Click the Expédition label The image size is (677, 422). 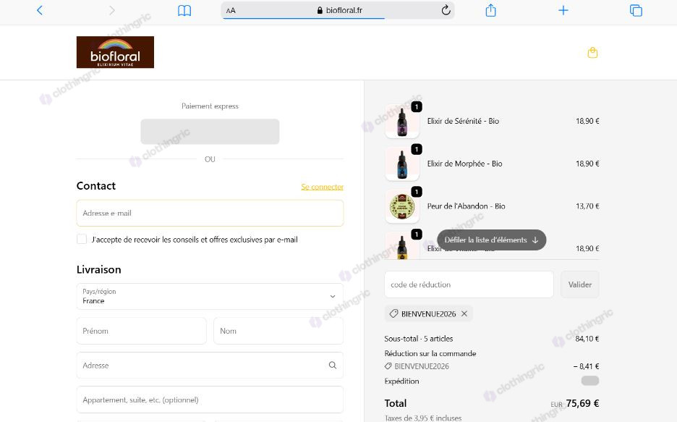point(401,381)
